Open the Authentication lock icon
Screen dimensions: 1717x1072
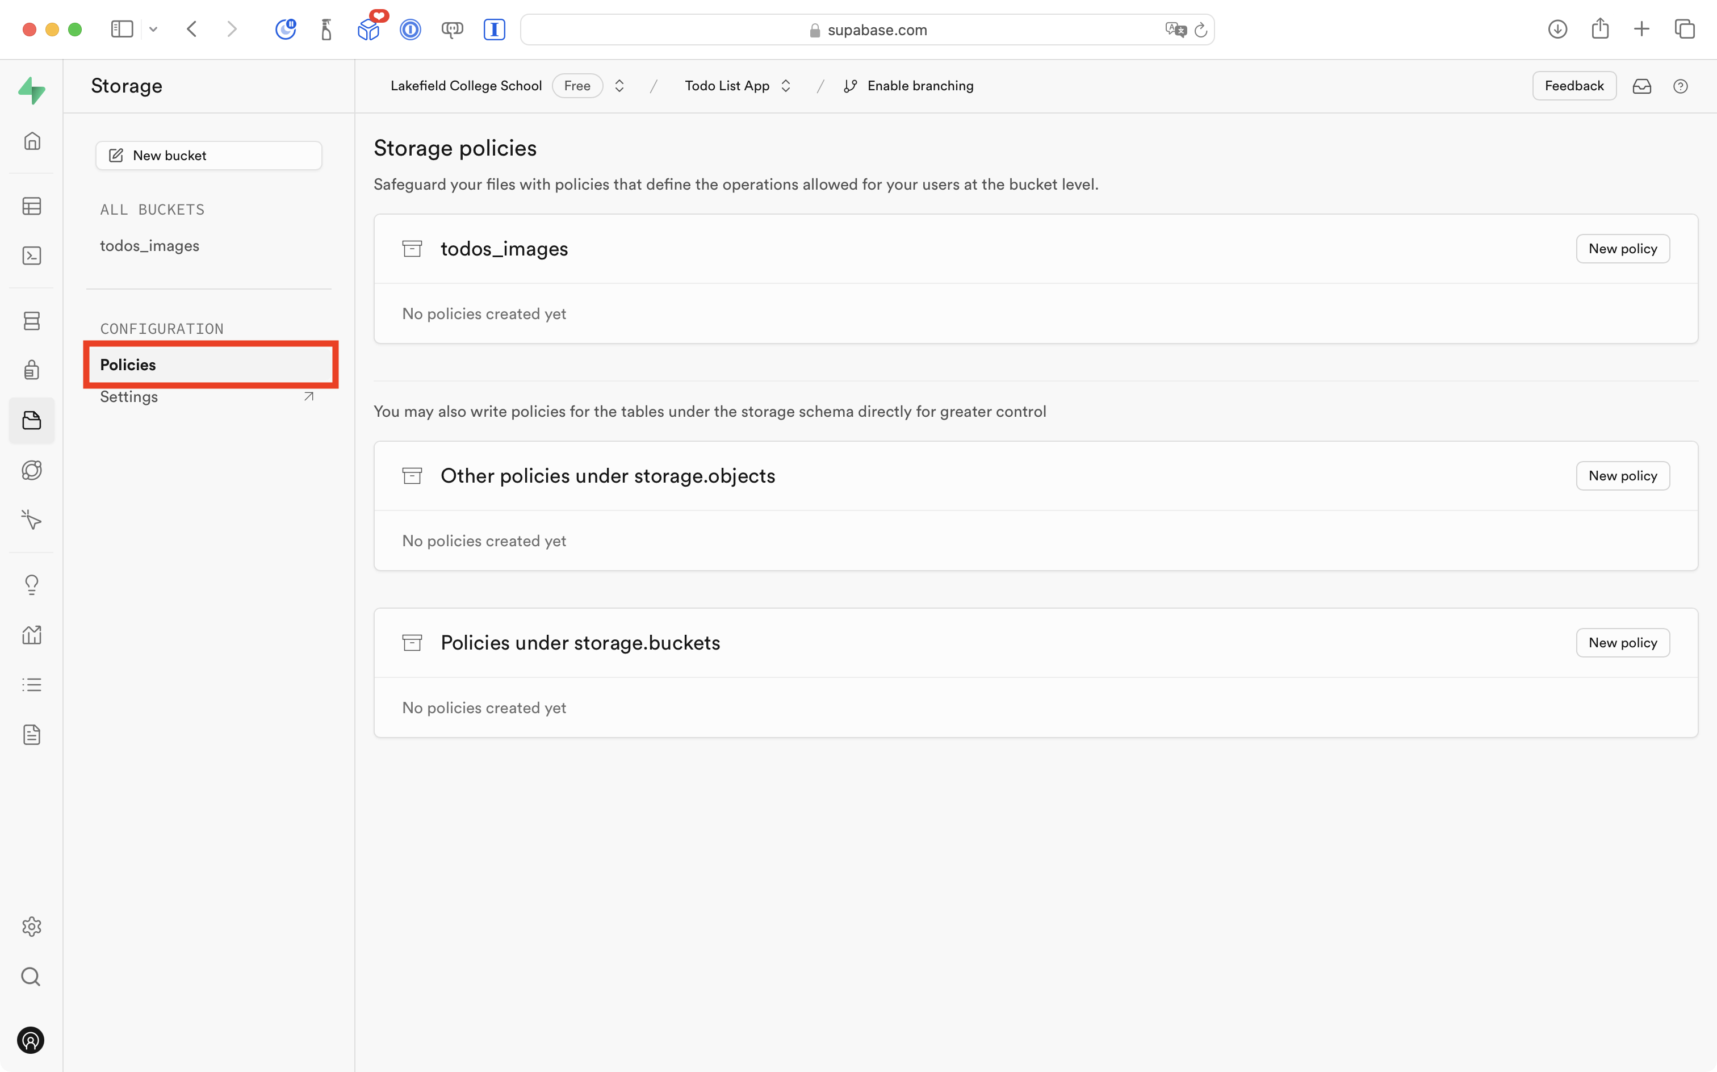pos(32,370)
